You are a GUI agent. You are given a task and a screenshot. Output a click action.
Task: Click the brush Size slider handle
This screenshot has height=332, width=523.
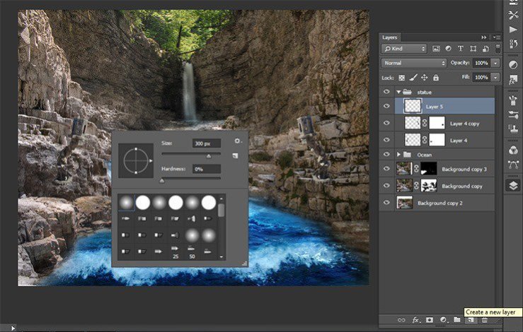click(208, 155)
